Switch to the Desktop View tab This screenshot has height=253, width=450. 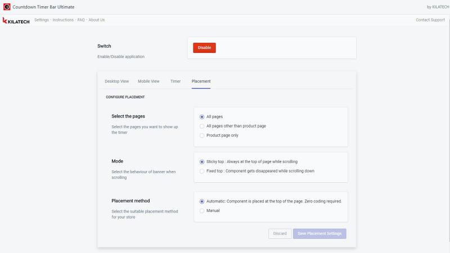point(116,81)
